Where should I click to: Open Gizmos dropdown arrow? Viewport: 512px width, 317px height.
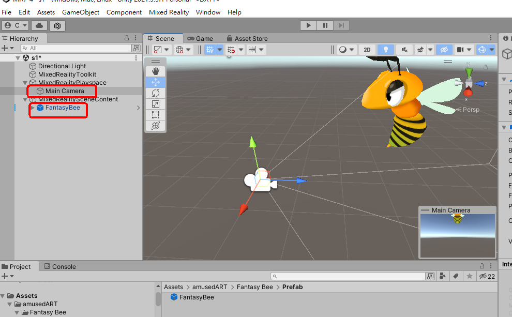[x=492, y=50]
